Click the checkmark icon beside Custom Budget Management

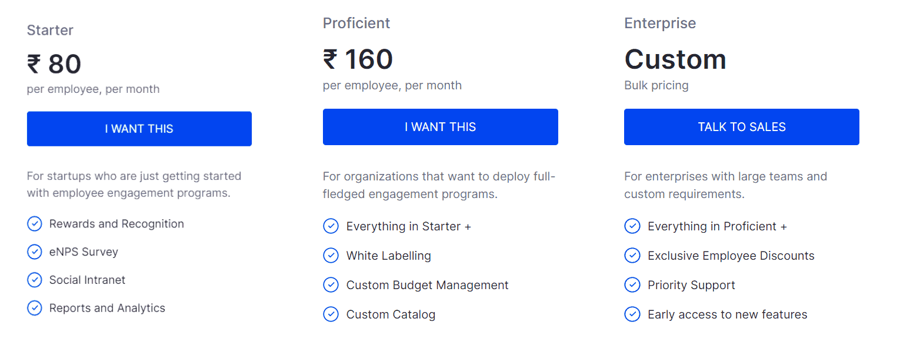(331, 284)
